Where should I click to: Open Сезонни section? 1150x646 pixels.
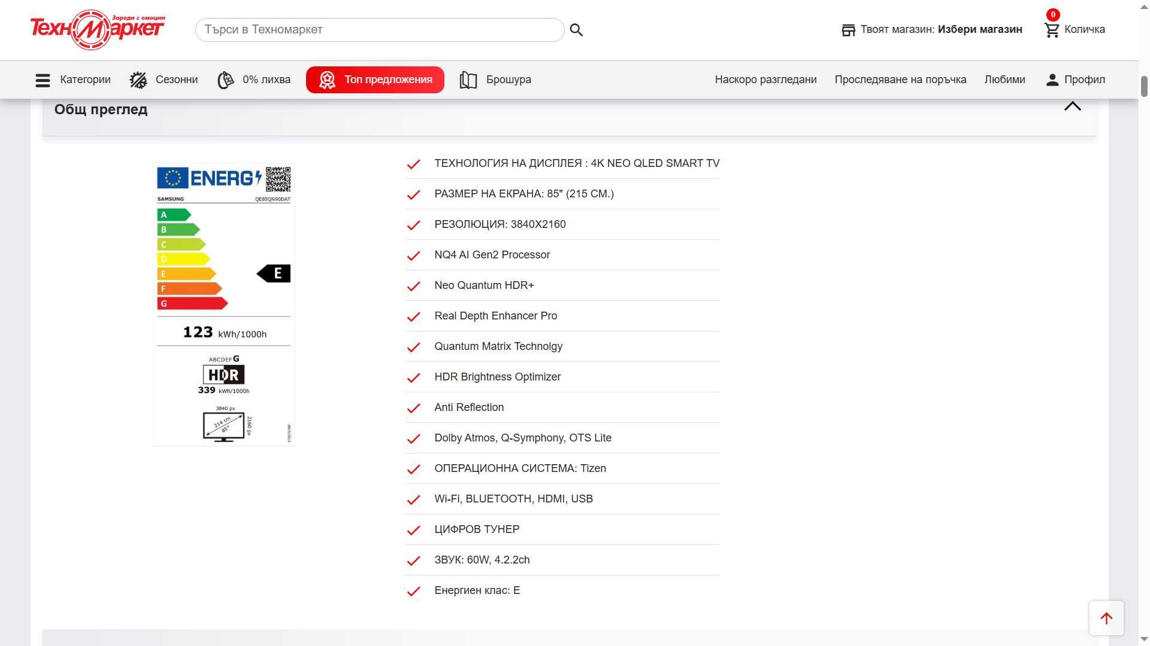(x=177, y=80)
